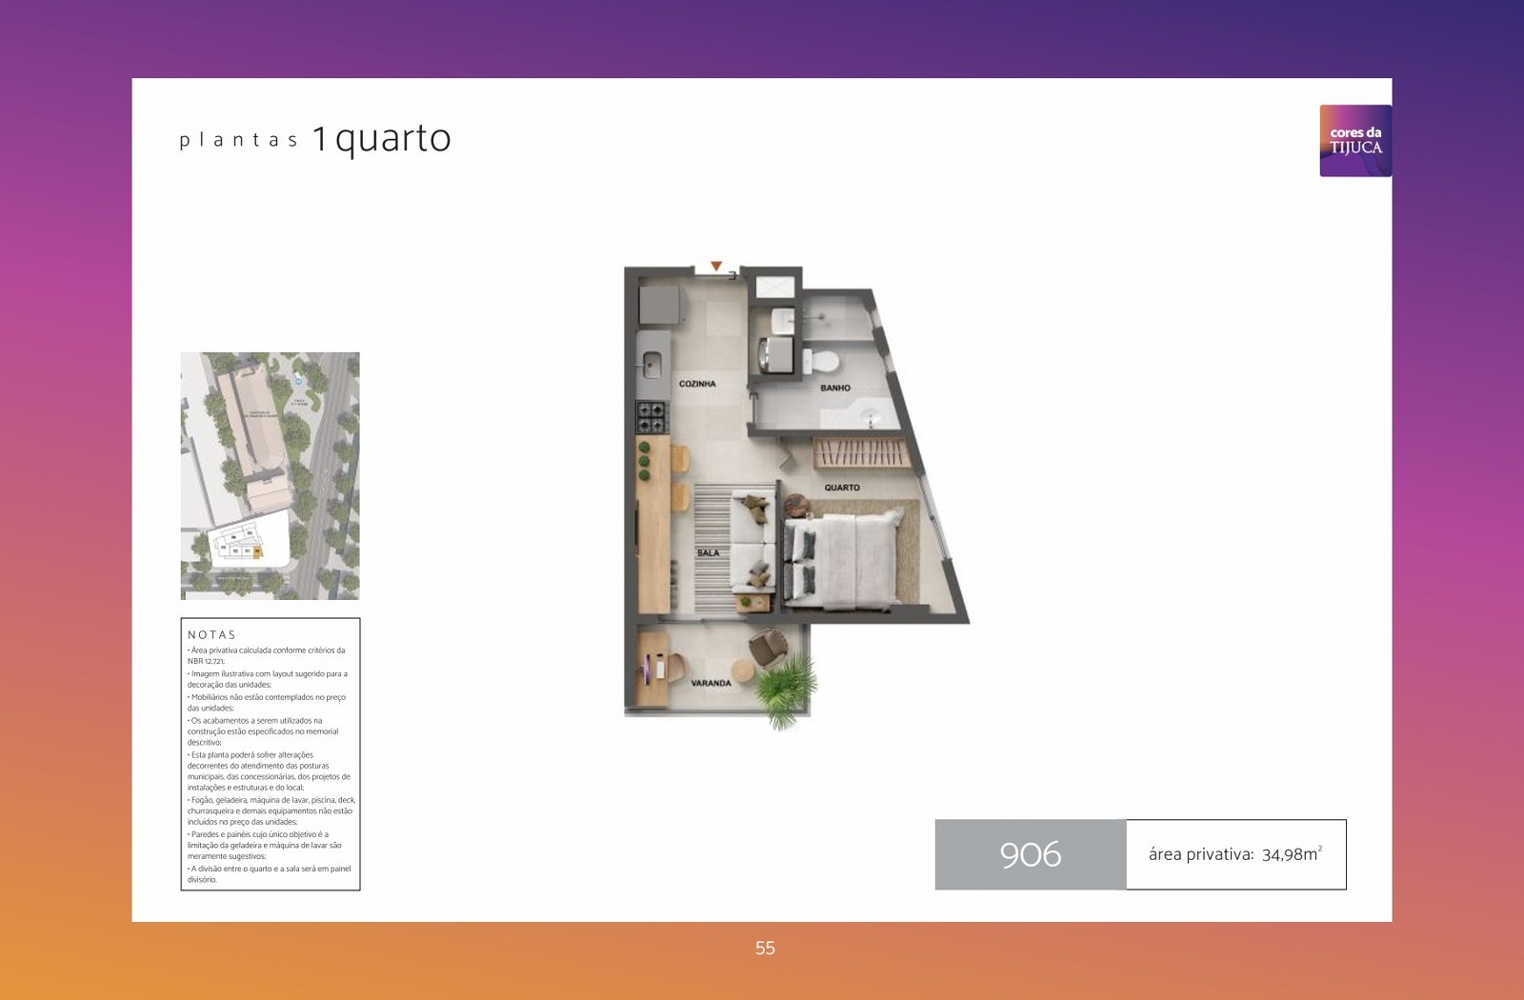The width and height of the screenshot is (1524, 1000).
Task: Click the red entrance arrow marker
Action: (x=716, y=267)
